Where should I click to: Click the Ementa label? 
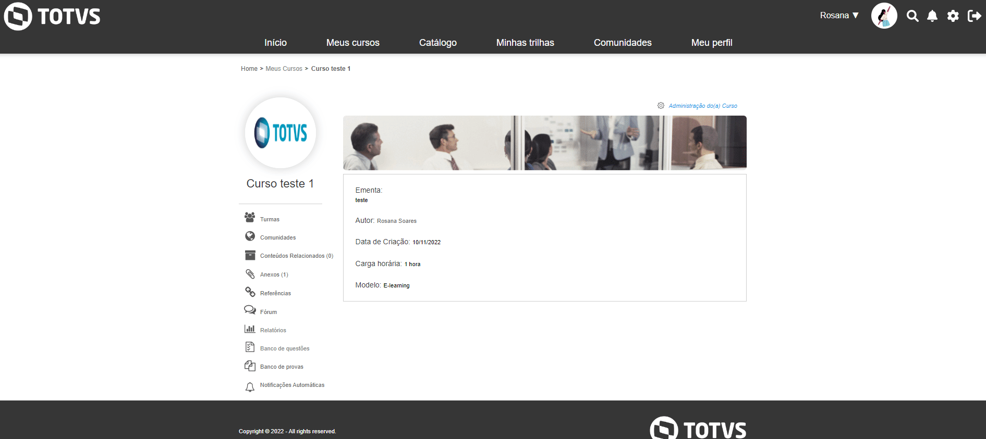(369, 190)
